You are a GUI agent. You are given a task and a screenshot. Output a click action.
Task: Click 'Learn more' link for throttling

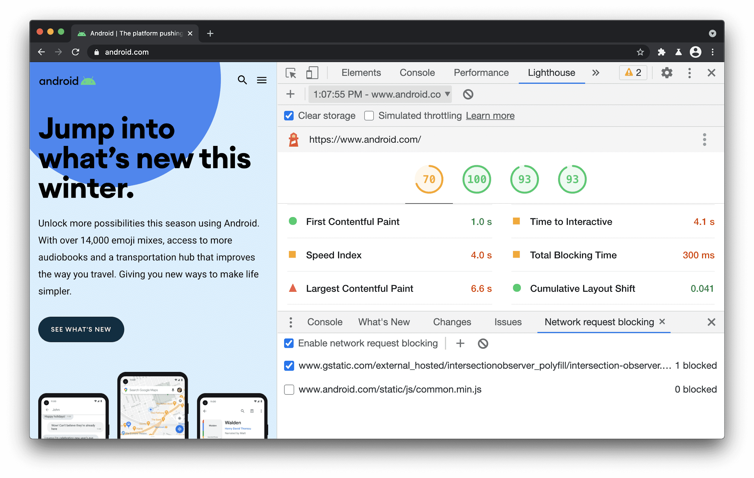tap(490, 115)
